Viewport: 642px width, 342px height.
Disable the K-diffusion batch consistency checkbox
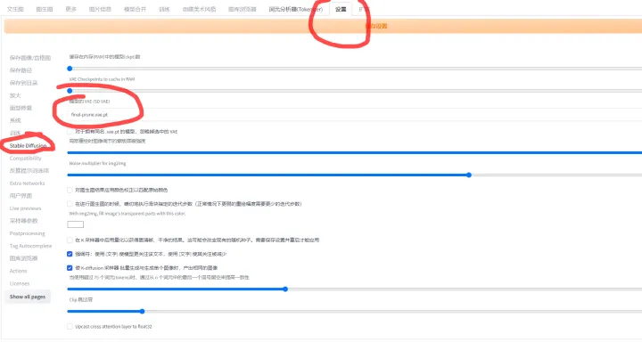coord(70,268)
